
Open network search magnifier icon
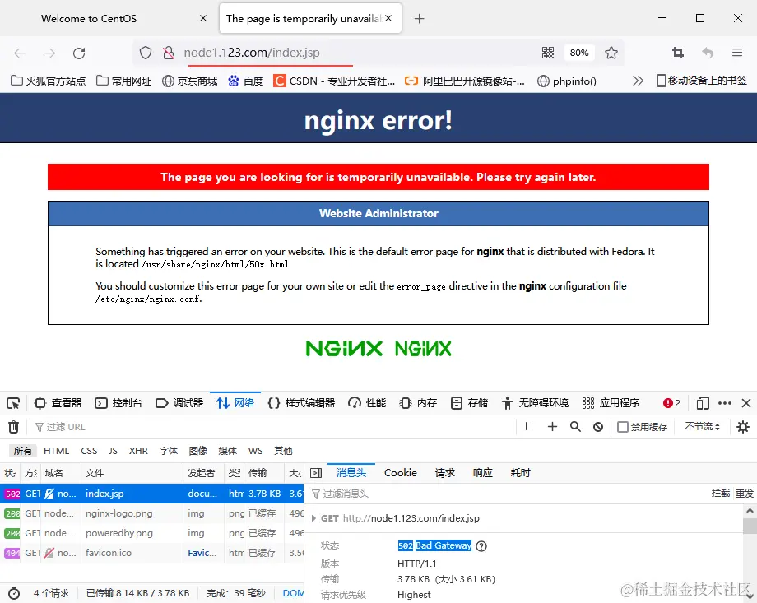575,426
